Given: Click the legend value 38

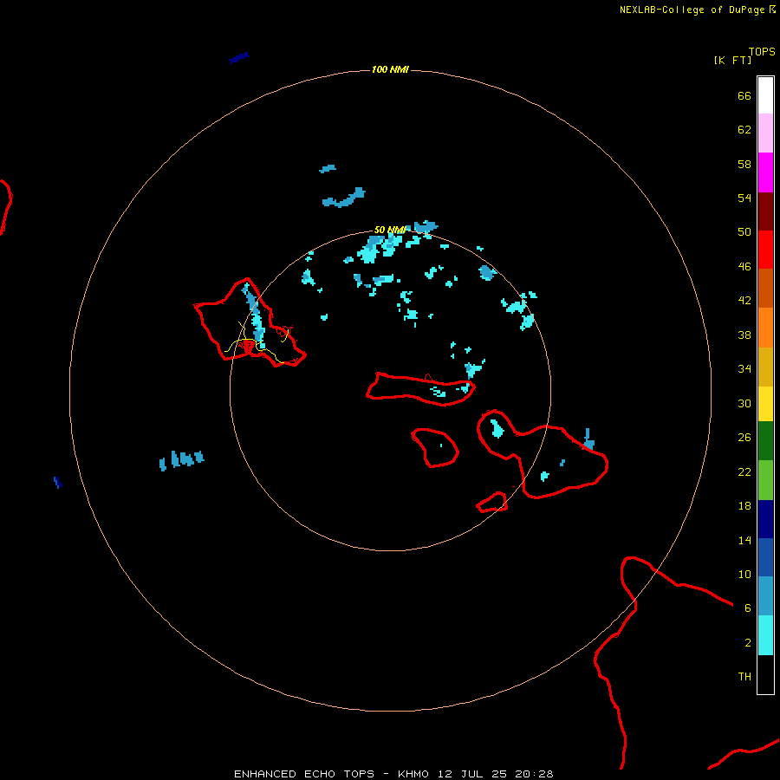Looking at the screenshot, I should 744,335.
